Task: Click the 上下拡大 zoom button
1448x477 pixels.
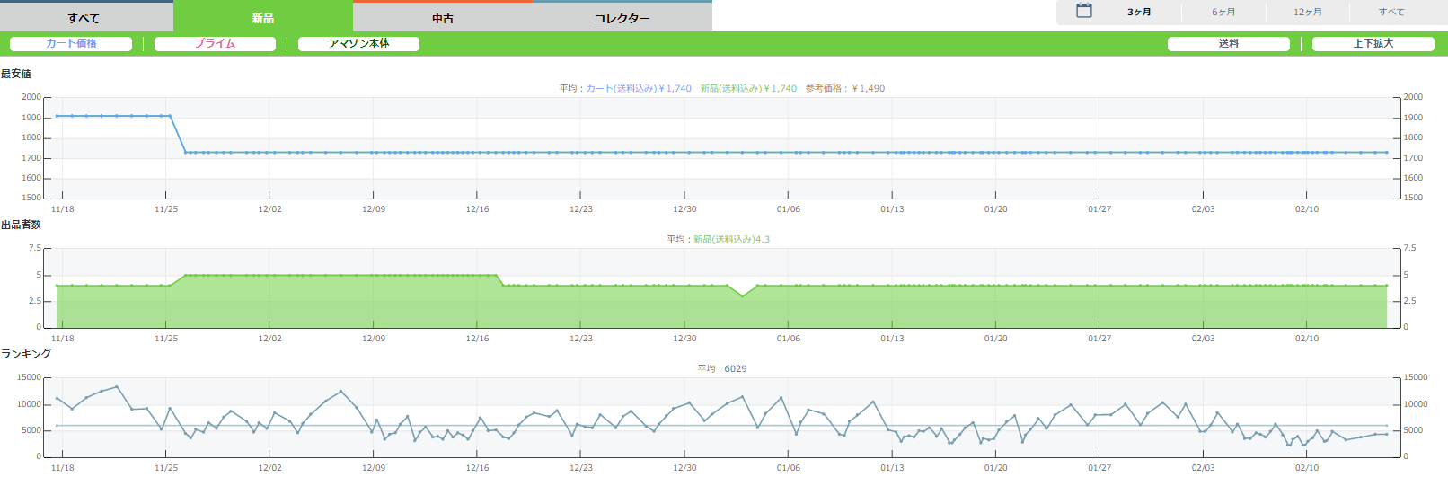Action: pos(1373,44)
